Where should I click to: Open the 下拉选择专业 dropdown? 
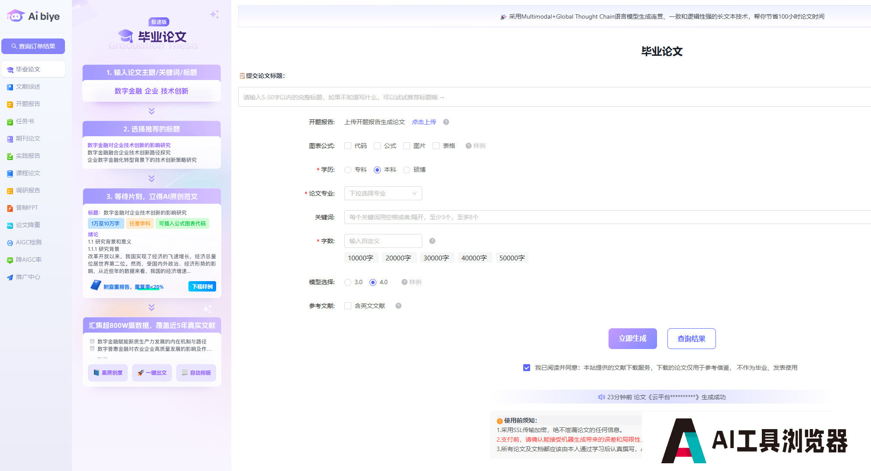click(x=383, y=193)
